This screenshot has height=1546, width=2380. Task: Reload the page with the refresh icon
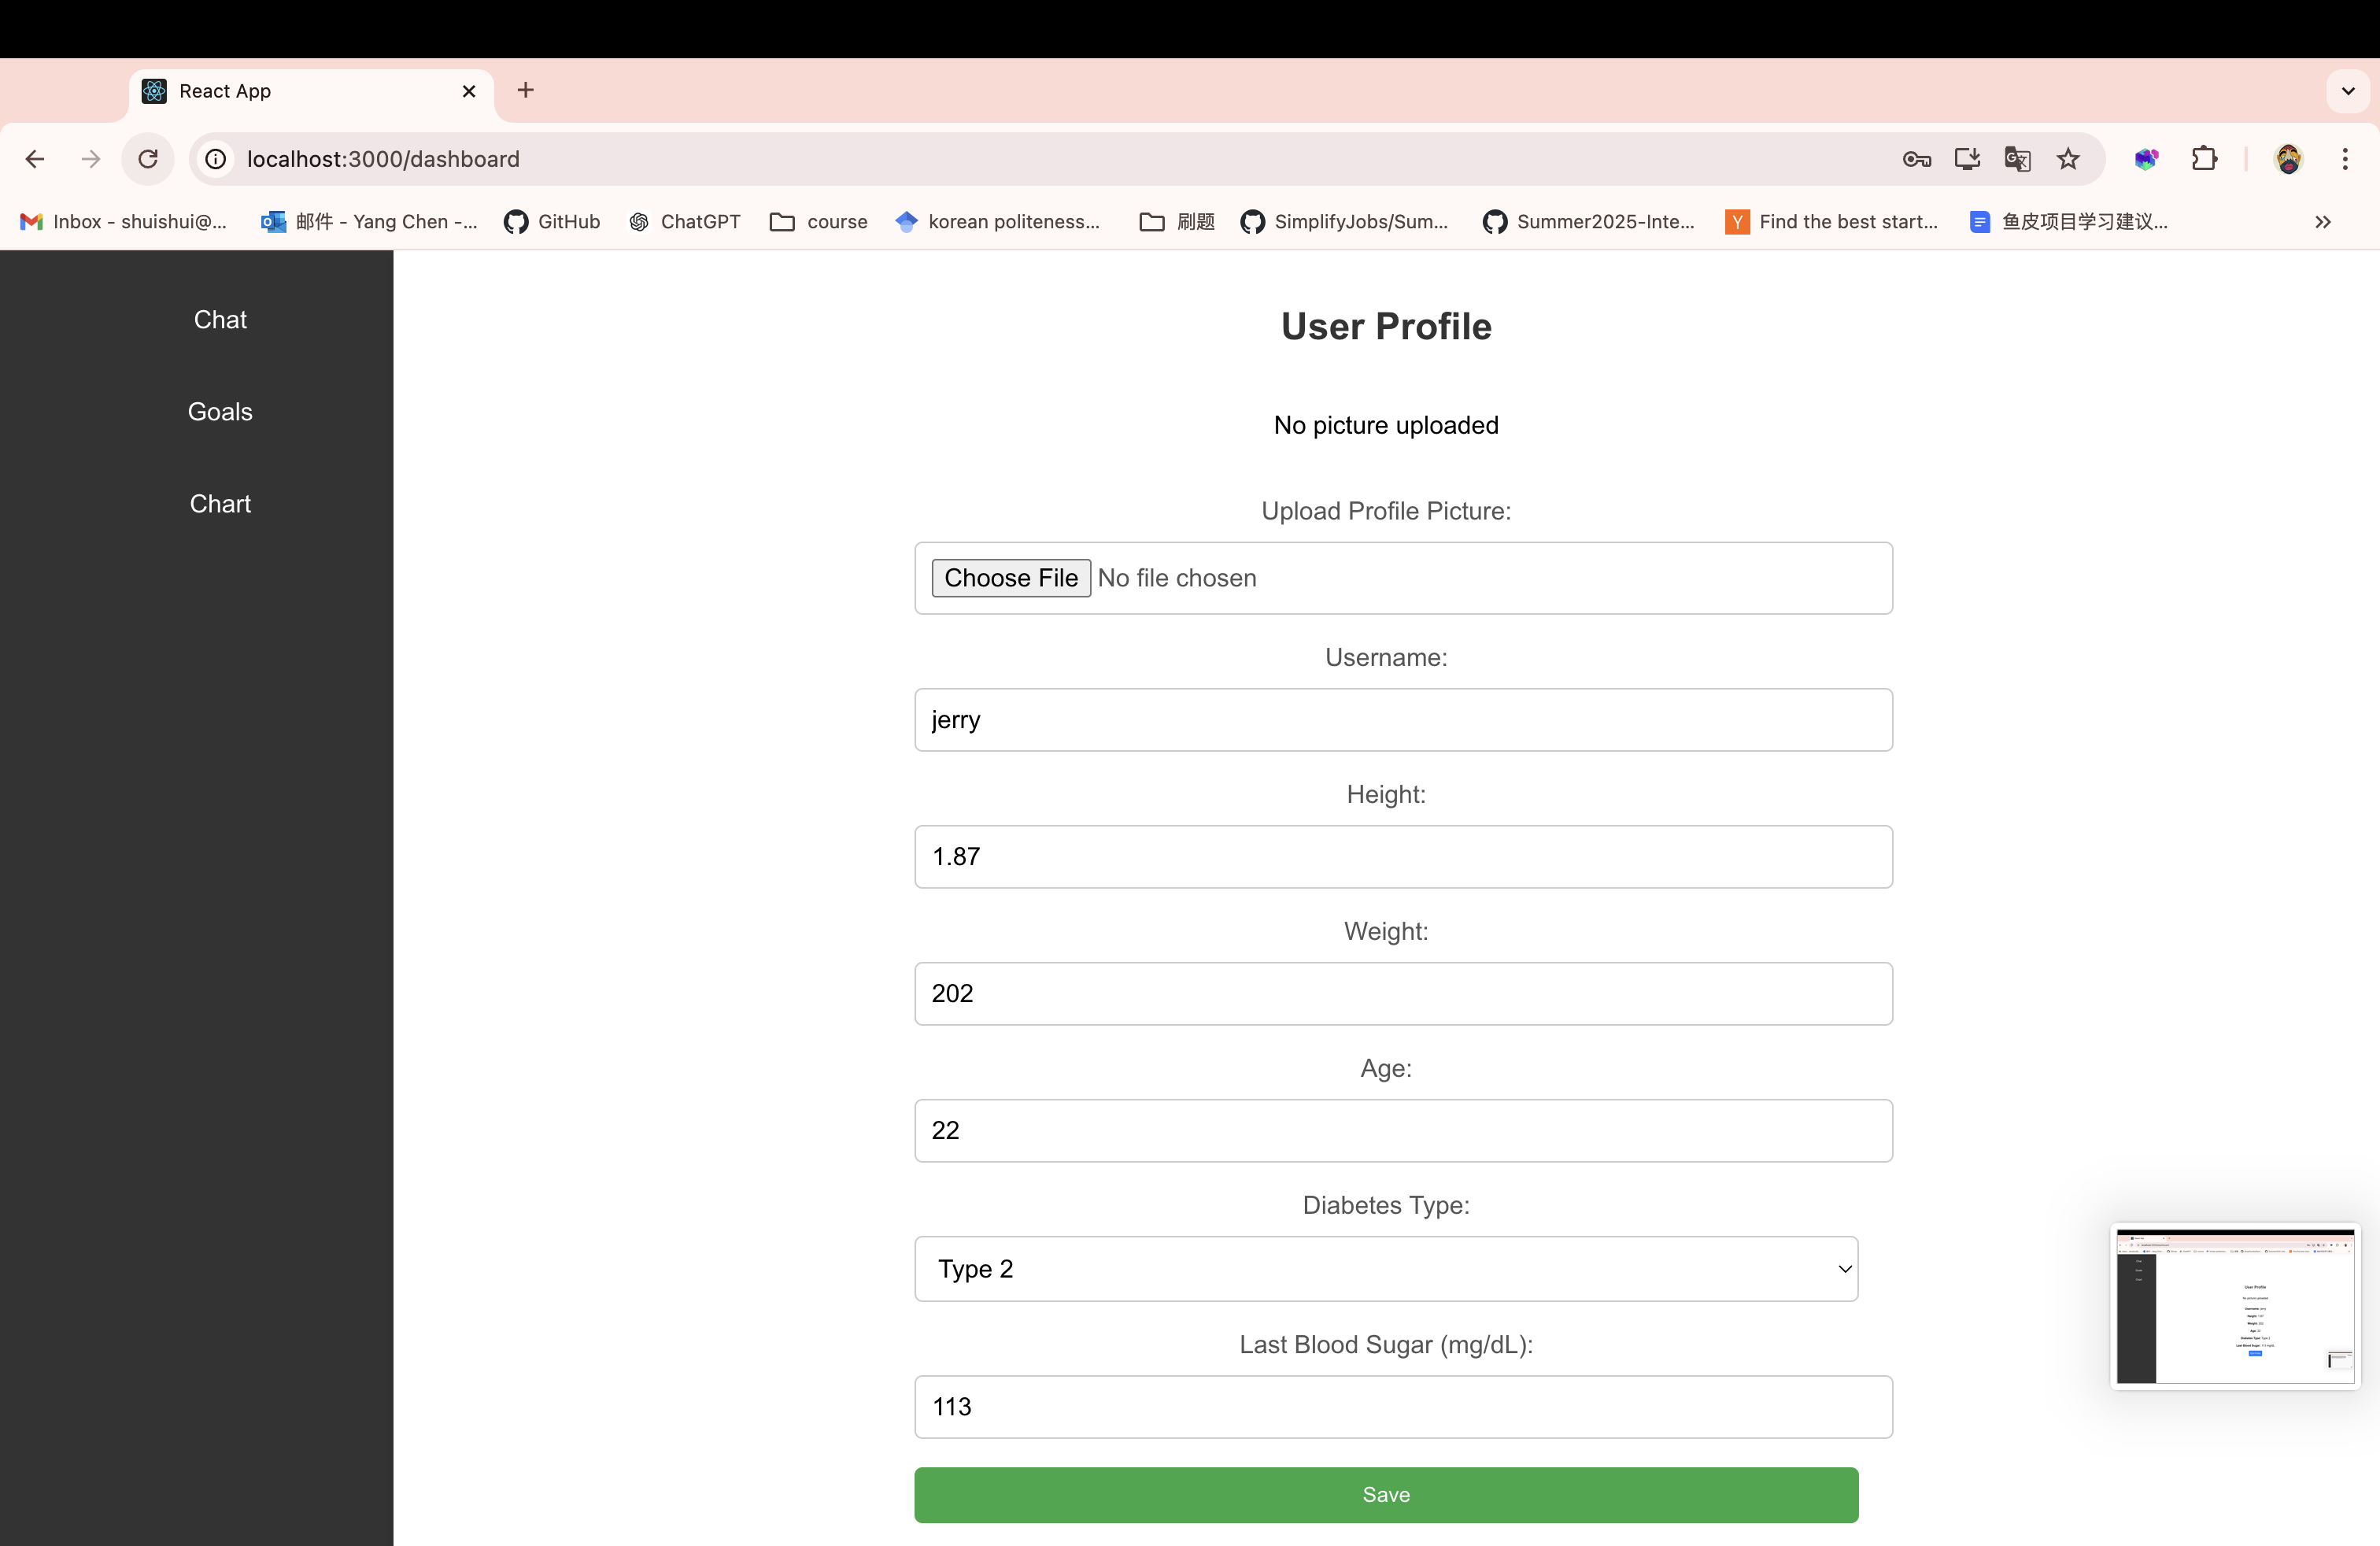click(x=148, y=159)
